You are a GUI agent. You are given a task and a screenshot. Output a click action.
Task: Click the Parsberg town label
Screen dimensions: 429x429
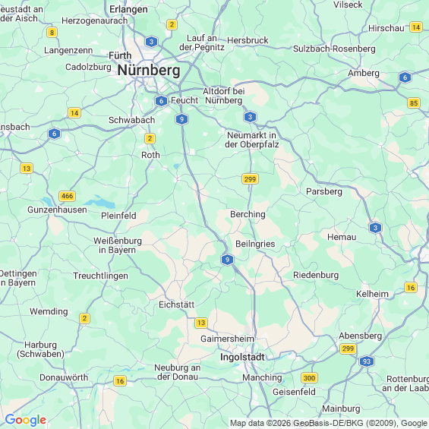[x=324, y=191]
